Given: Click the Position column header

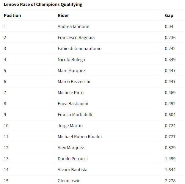Looking at the screenshot, I should click(x=12, y=15).
